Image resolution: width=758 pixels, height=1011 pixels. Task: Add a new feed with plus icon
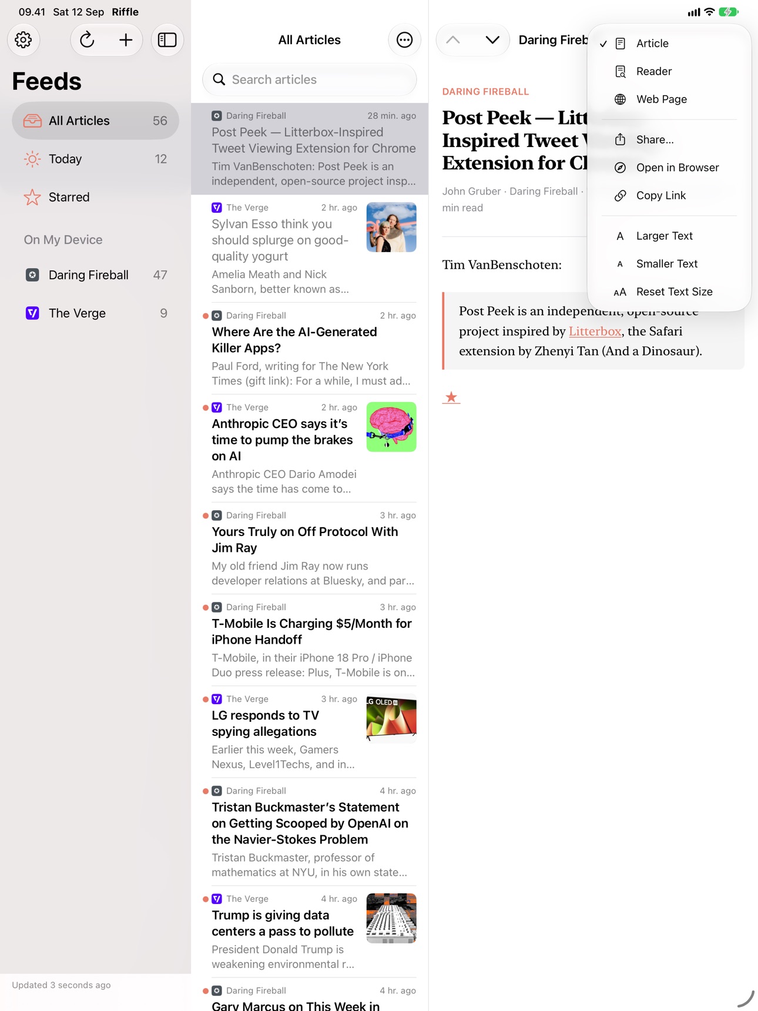click(126, 40)
